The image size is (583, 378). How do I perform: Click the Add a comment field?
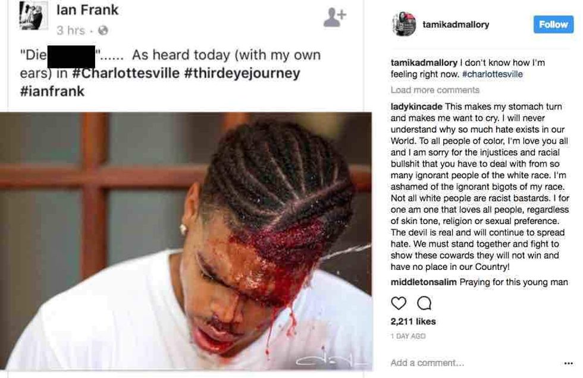tap(427, 363)
